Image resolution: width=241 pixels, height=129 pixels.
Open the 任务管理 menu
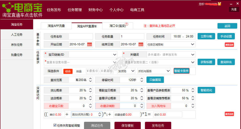click(75, 10)
